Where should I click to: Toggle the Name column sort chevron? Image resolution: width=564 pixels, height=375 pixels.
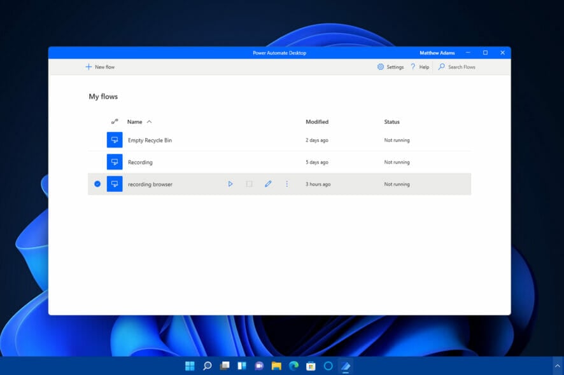click(x=148, y=121)
